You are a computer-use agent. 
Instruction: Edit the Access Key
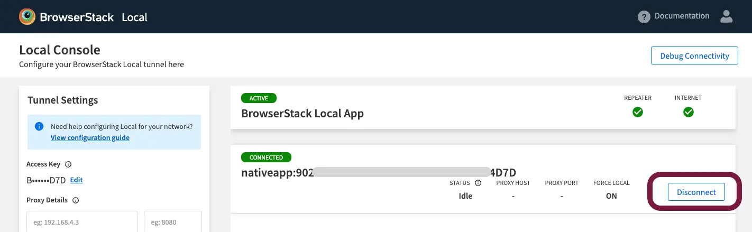point(76,180)
